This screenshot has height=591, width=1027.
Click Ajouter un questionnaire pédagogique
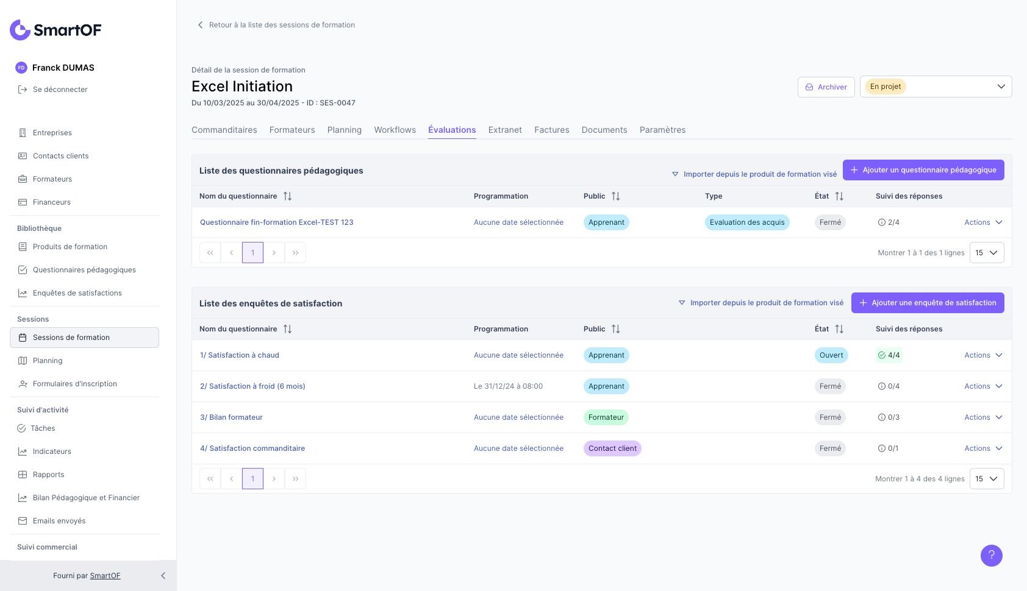pyautogui.click(x=923, y=170)
